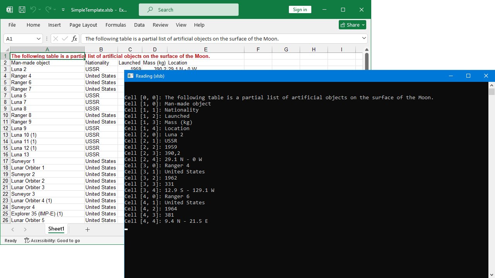Click the Save icon in title bar

point(22,10)
